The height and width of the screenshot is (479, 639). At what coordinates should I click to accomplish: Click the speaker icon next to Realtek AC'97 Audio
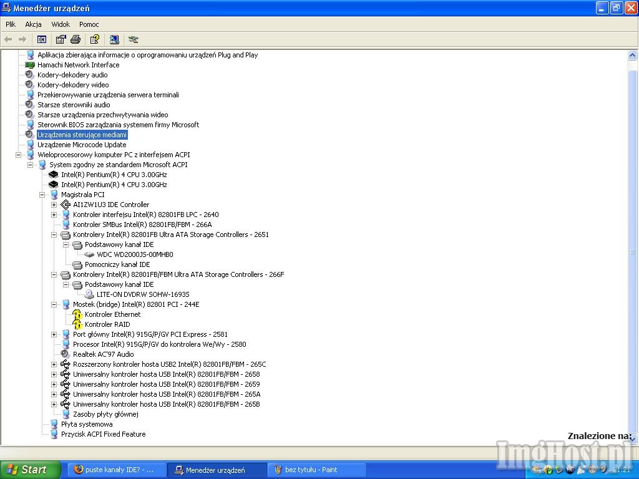[x=65, y=354]
